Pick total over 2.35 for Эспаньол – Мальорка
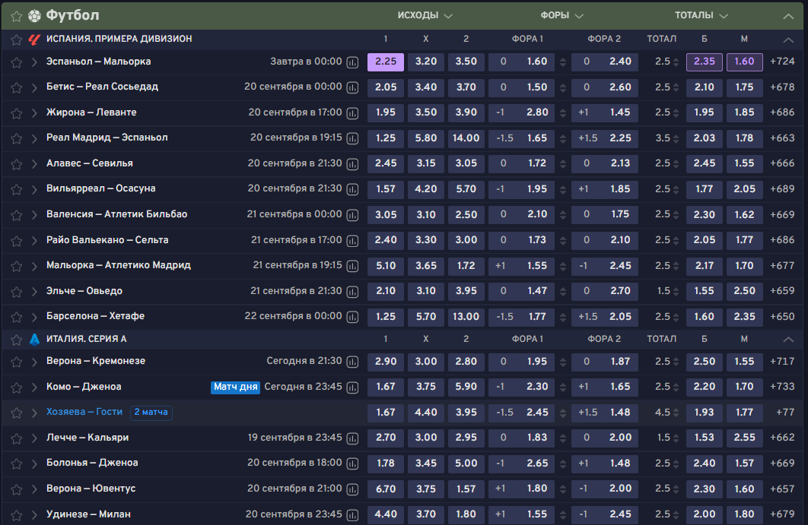Viewport: 808px width, 525px height. (x=704, y=62)
